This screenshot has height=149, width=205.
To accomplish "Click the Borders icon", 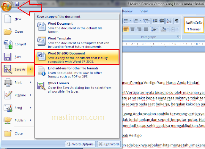I will coord(173,29).
